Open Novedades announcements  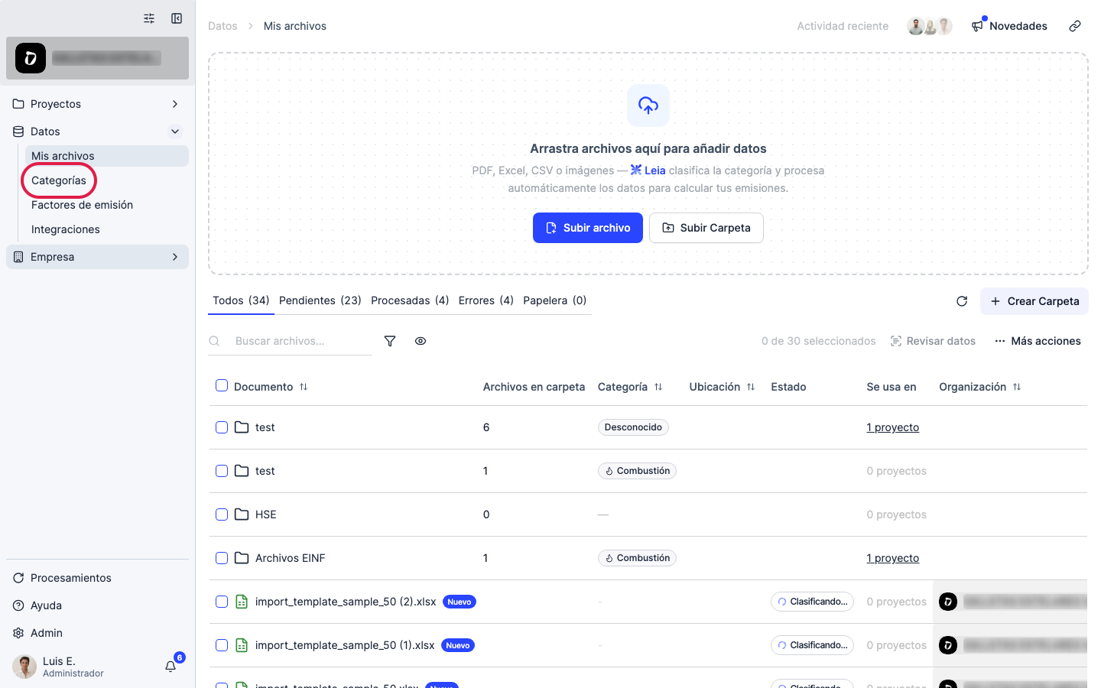pyautogui.click(x=1009, y=26)
